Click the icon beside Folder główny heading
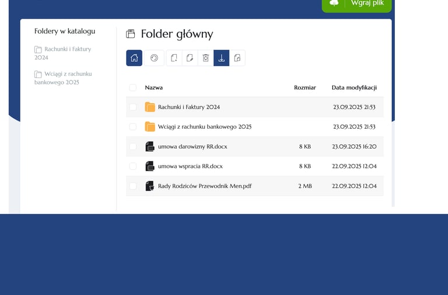The height and width of the screenshot is (295, 448). coord(130,34)
